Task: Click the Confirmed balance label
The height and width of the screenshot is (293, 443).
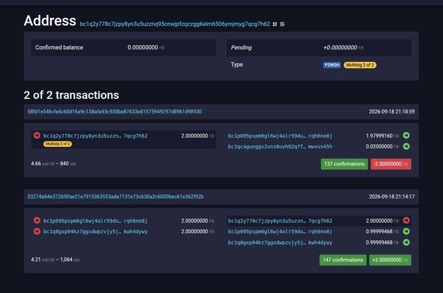Action: click(59, 48)
